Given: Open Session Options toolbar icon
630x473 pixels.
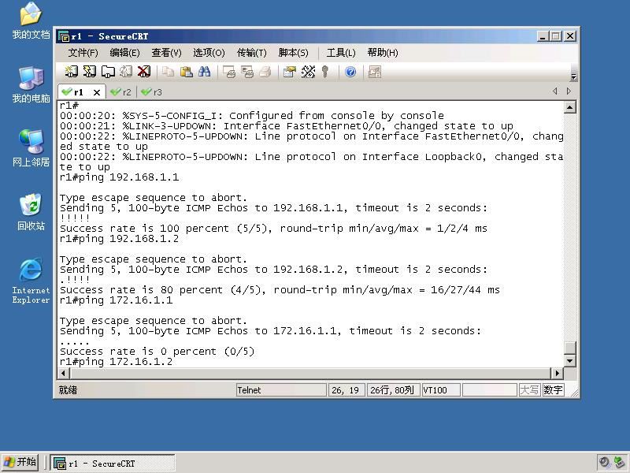Looking at the screenshot, I should [x=289, y=72].
